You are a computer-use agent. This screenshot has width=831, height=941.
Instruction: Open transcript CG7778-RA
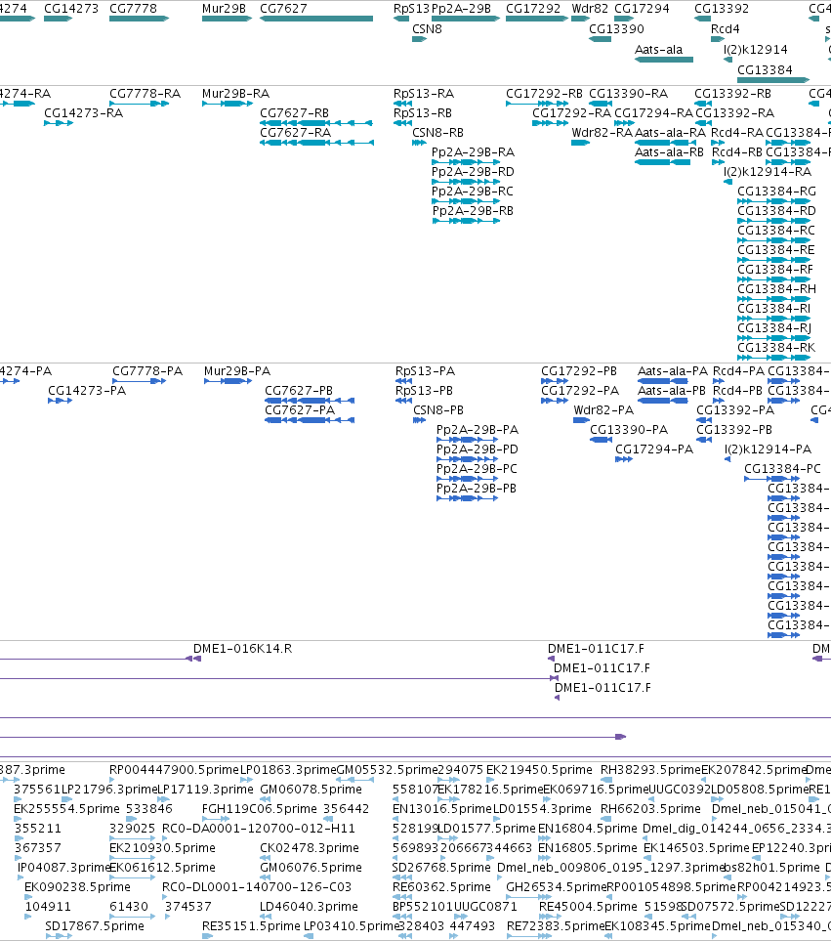tap(145, 94)
